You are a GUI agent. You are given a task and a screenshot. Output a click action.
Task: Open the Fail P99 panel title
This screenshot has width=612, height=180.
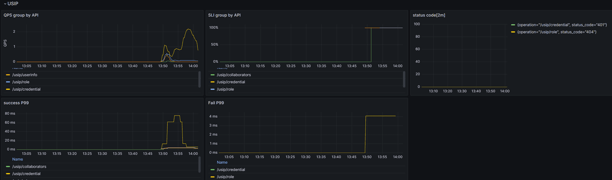pos(216,103)
